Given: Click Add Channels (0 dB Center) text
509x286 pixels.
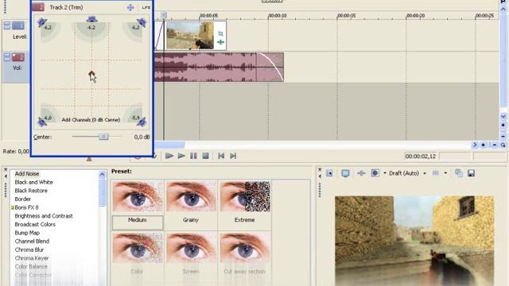Looking at the screenshot, I should pyautogui.click(x=91, y=120).
